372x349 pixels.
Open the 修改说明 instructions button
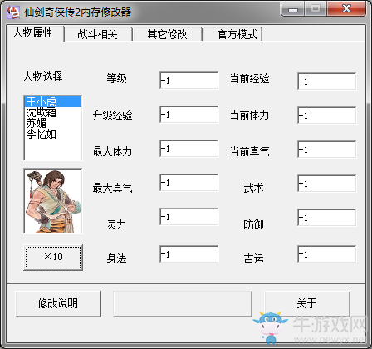(58, 303)
